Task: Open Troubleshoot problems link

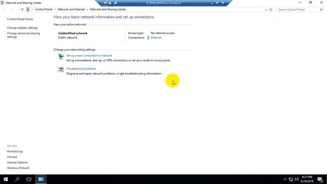Action: click(x=81, y=68)
